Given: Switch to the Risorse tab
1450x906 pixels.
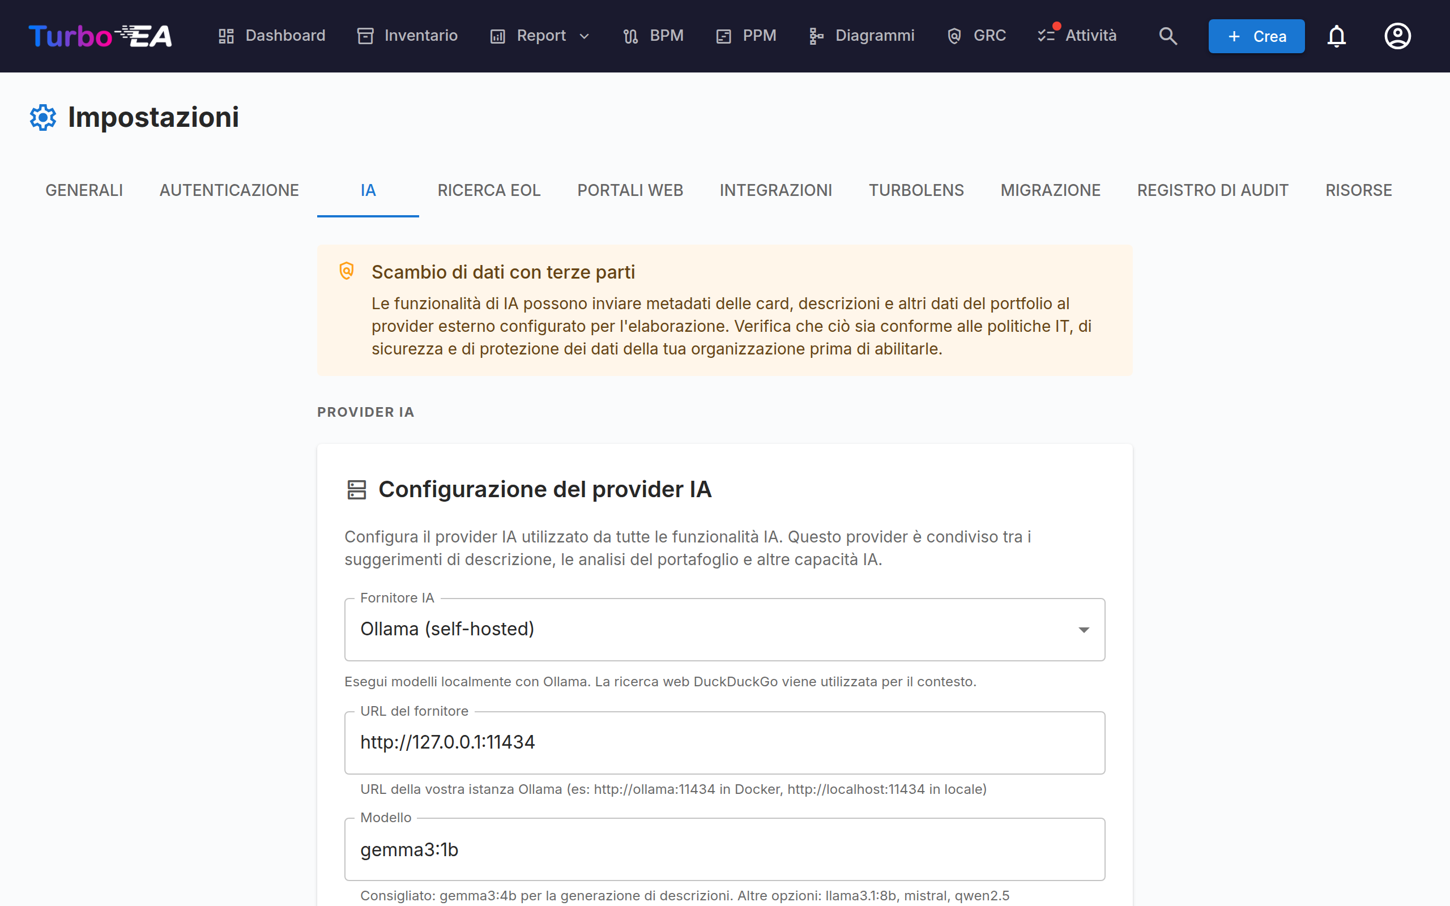Looking at the screenshot, I should pos(1358,191).
